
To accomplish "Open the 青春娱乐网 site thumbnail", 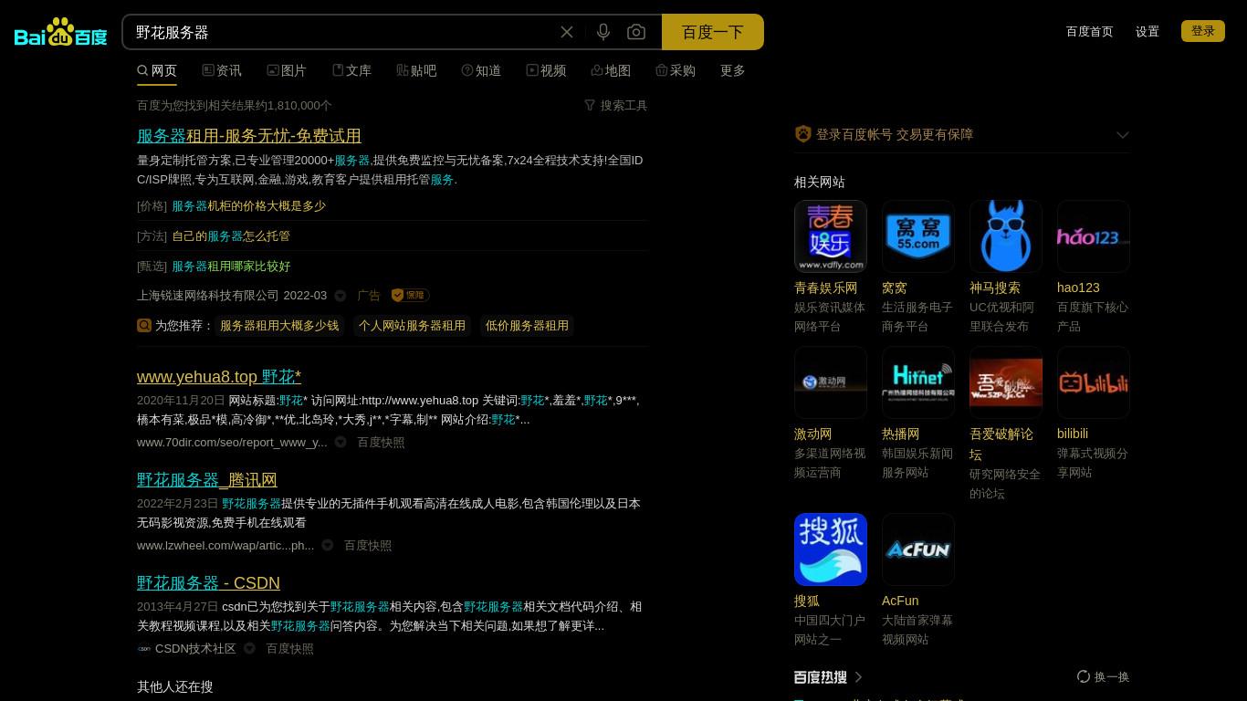I will 831,236.
